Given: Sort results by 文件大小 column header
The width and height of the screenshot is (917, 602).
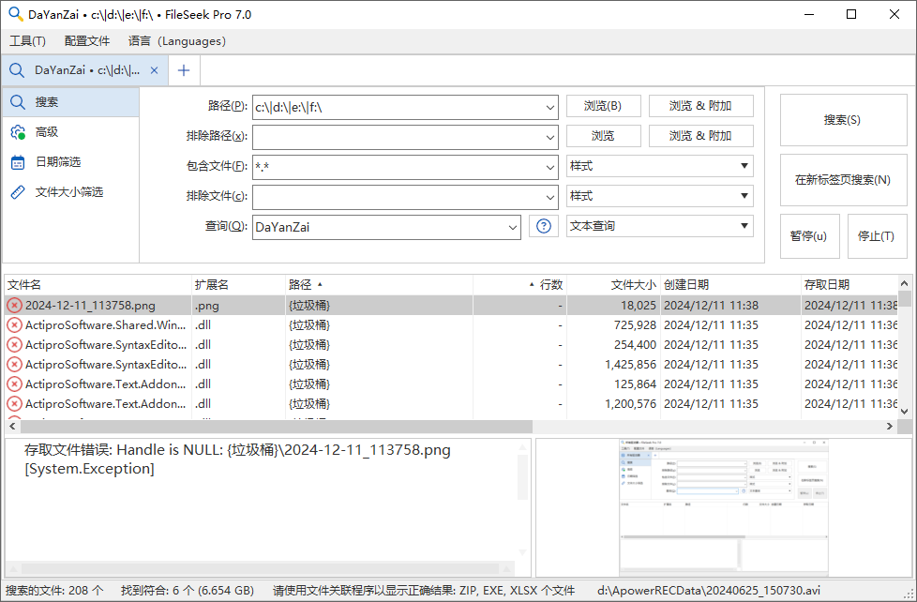Looking at the screenshot, I should 613,285.
